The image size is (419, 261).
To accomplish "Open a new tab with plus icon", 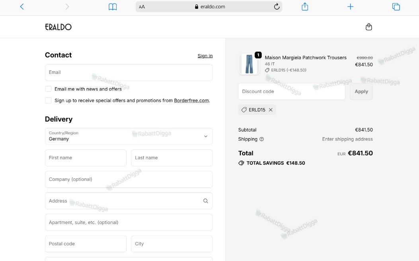I will coord(350,7).
